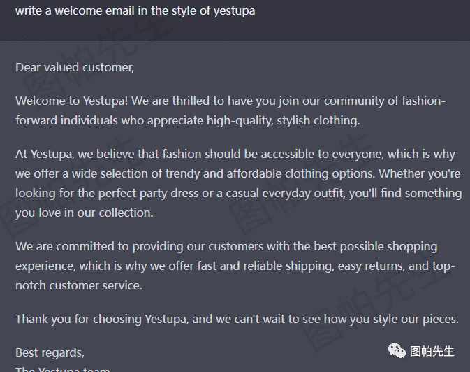Screen dimensions: 470x372
Task: Click the line "We are committed to providing"
Action: [226, 247]
